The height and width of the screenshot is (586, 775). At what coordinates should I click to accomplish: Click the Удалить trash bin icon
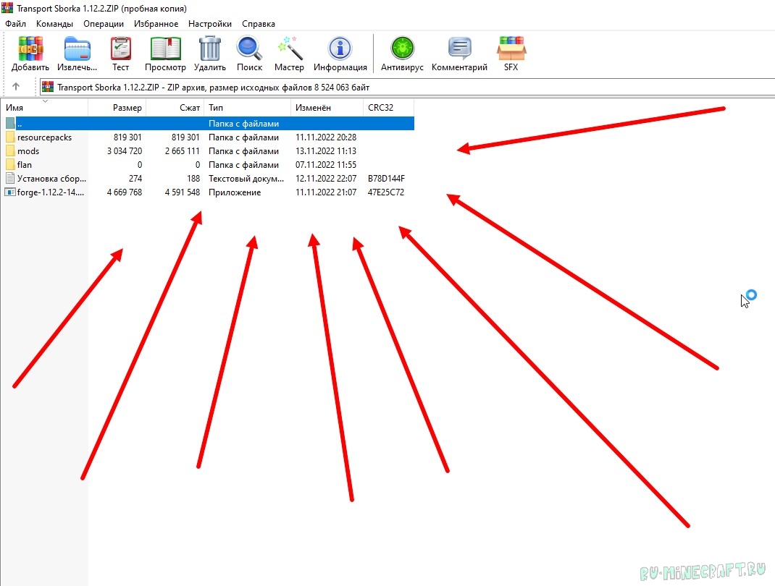[x=210, y=49]
